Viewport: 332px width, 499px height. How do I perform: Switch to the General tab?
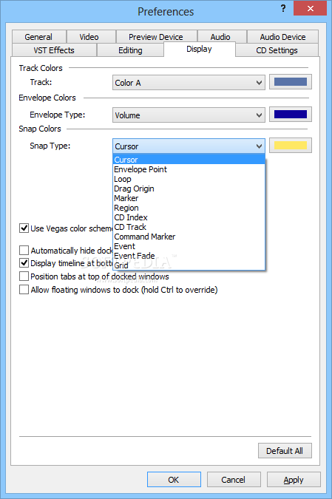(39, 37)
